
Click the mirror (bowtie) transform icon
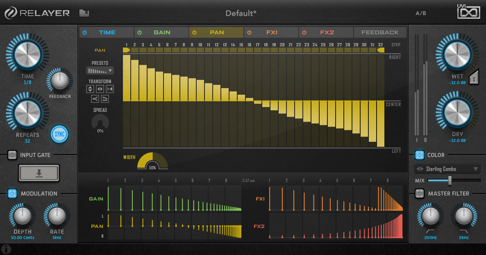coord(110,89)
